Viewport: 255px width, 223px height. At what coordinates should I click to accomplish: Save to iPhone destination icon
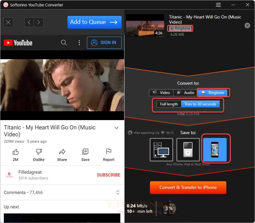215,150
